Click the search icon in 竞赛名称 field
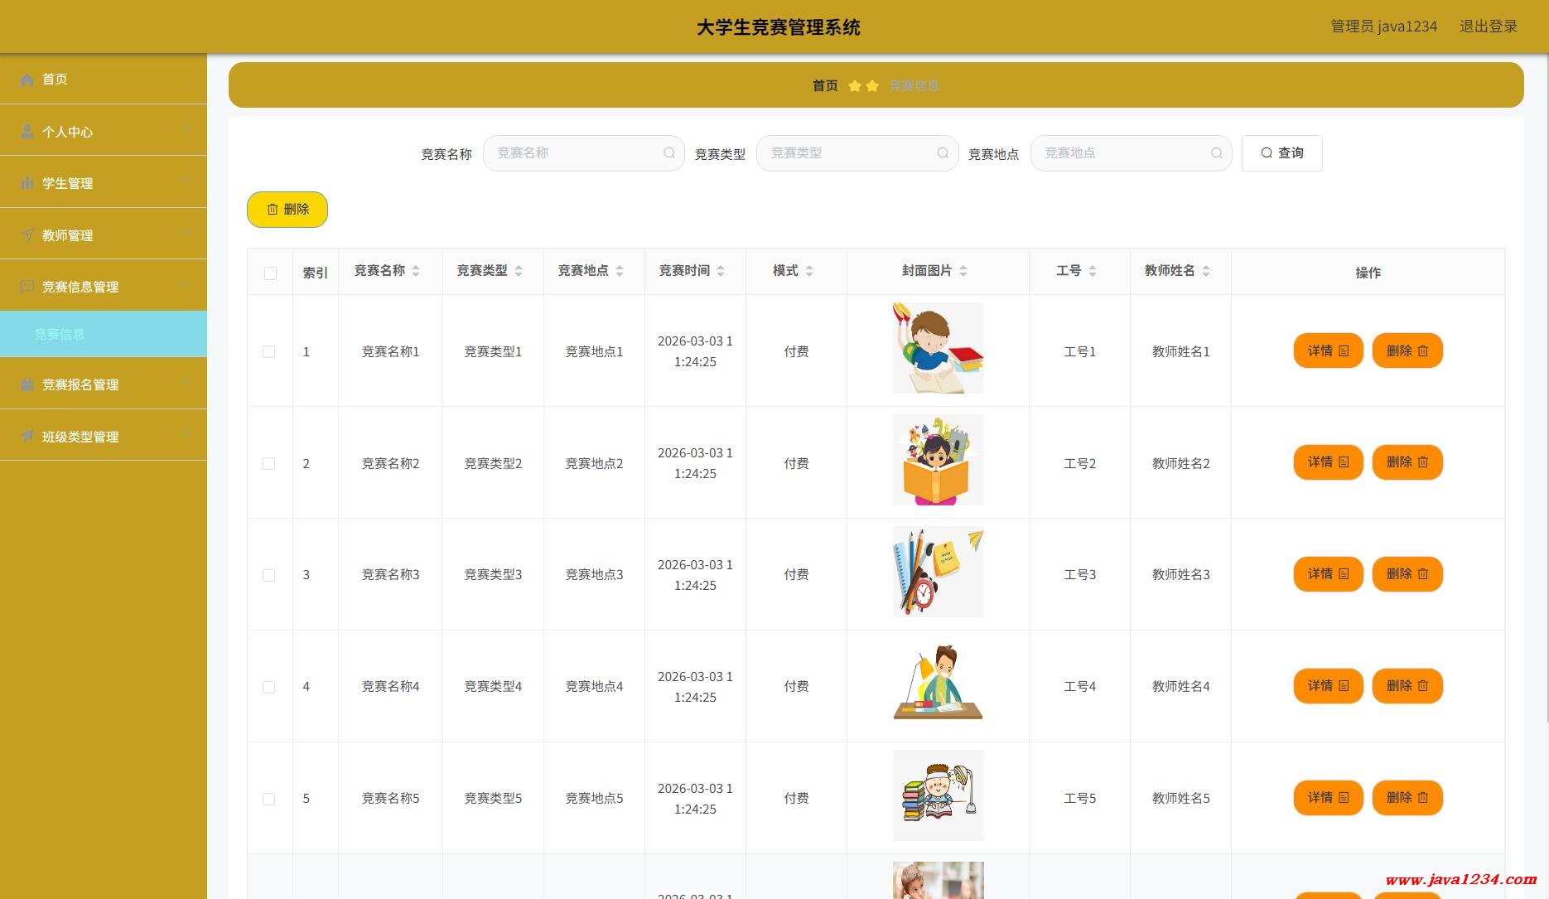The width and height of the screenshot is (1549, 899). 668,153
